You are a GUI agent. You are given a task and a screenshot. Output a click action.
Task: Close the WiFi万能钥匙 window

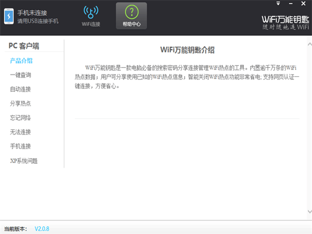pos(303,4)
